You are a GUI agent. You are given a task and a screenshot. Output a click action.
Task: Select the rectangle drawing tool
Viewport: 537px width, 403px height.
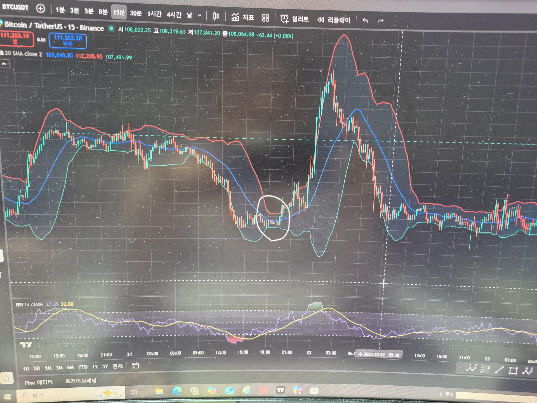click(513, 371)
